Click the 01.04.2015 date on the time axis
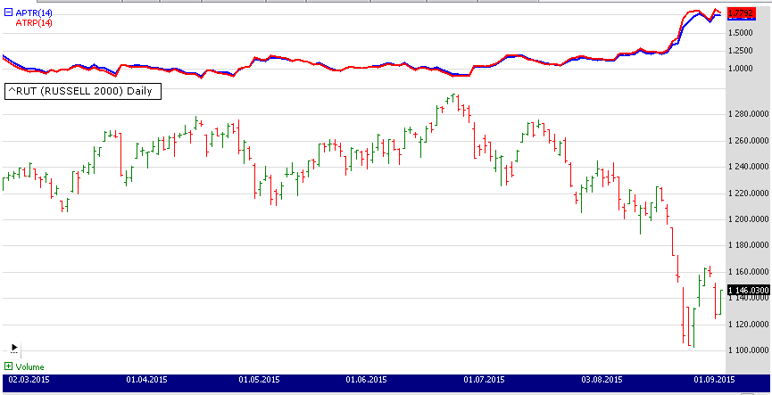 click(147, 380)
